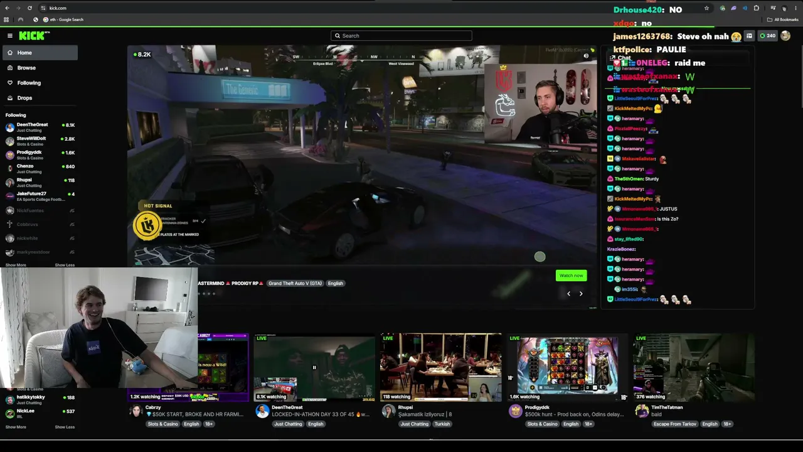Screen dimensions: 803x452
Task: Open the Prodigyddk channel avatar under the thumbnails
Action: [516, 411]
